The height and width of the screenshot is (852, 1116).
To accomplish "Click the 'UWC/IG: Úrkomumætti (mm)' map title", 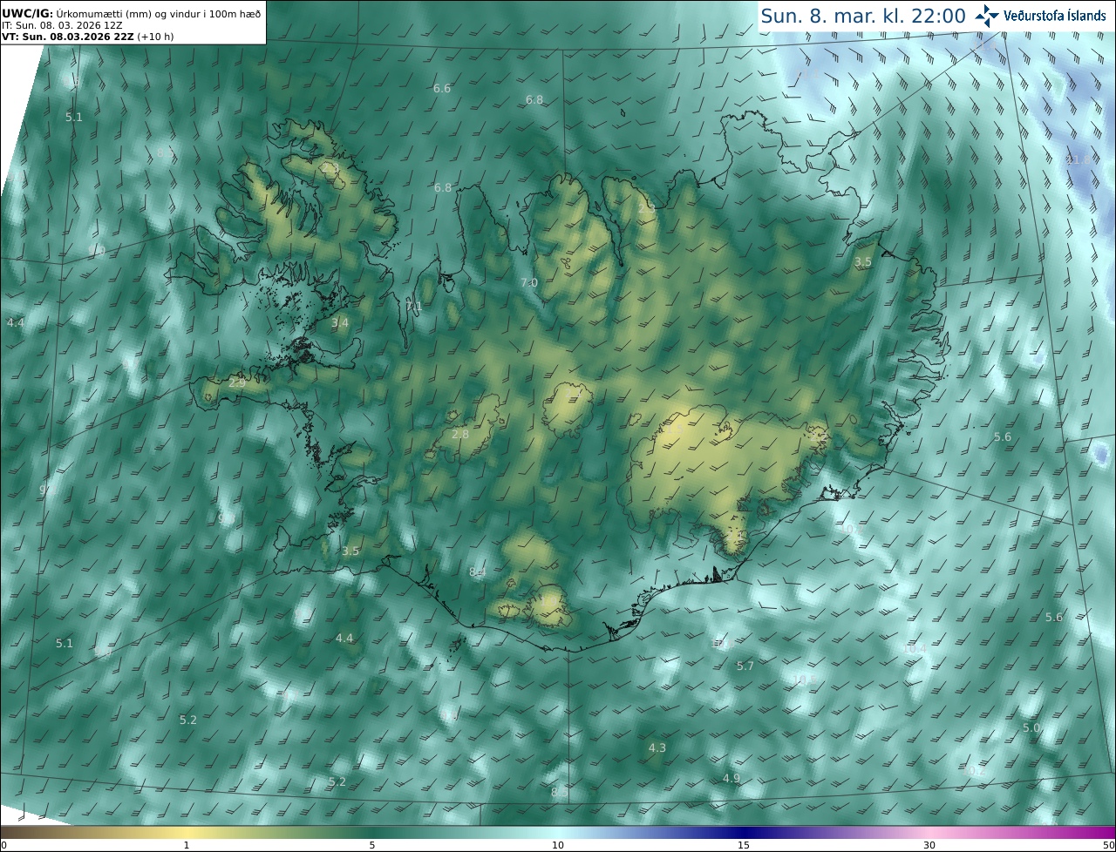I will [132, 13].
